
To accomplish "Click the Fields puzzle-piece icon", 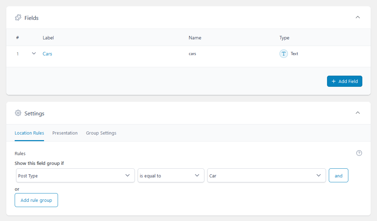I will pos(18,18).
